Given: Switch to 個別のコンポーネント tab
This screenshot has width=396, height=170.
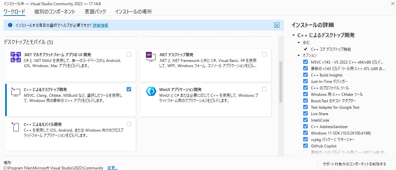Looking at the screenshot, I should pyautogui.click(x=55, y=12).
